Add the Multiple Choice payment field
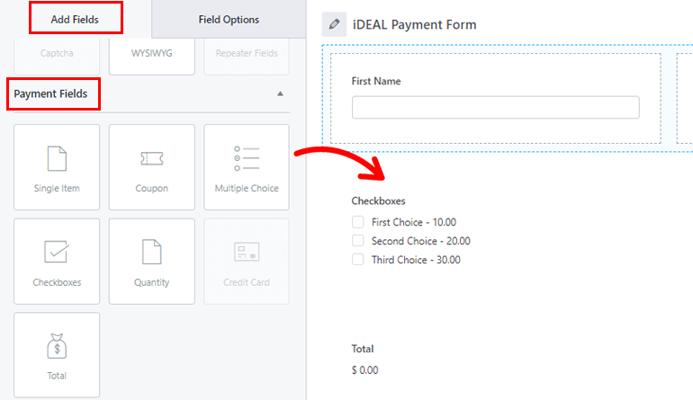 [x=247, y=167]
